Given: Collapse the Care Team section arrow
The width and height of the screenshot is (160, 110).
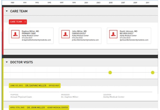Looking at the screenshot, I should [7, 11].
